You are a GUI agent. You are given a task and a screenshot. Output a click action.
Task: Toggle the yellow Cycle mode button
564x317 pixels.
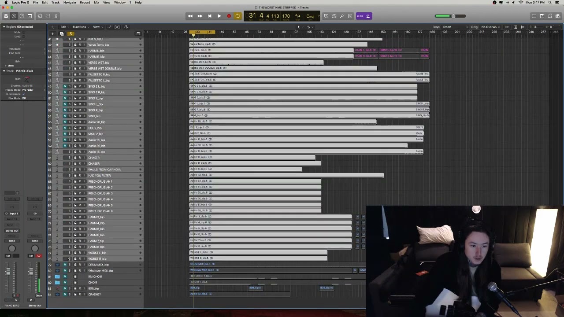(x=238, y=16)
